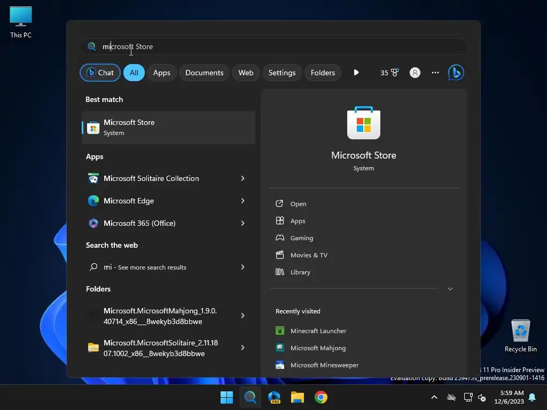Click into the search text field
Screen dimensions: 547x410
[273, 46]
